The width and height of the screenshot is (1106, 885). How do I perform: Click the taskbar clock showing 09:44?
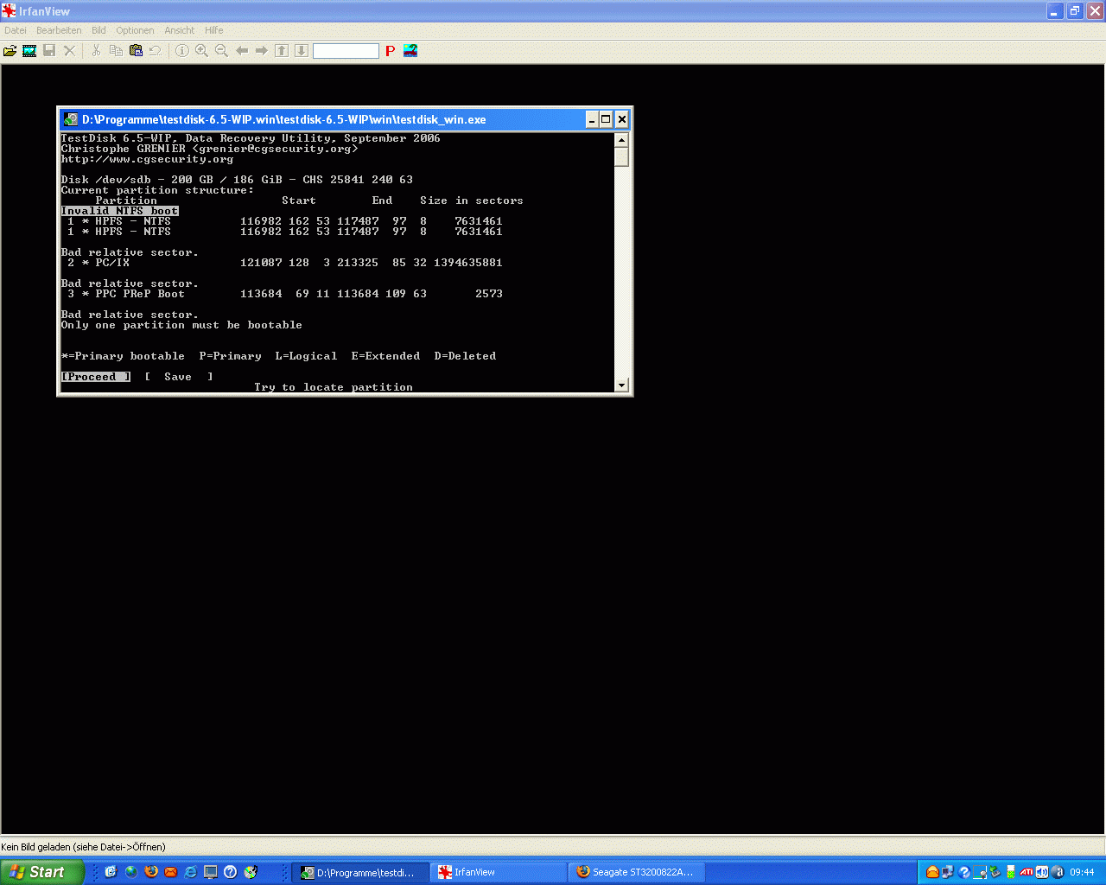tap(1082, 873)
